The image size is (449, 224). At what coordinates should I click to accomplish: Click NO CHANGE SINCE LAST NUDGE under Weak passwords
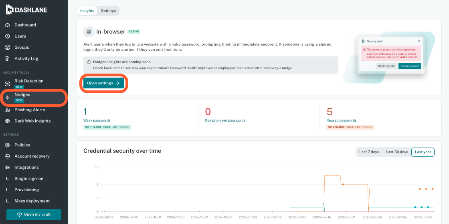[x=107, y=127]
